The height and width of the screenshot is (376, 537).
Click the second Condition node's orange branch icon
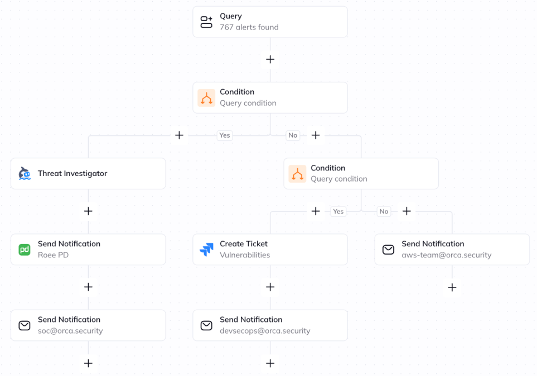click(x=297, y=174)
